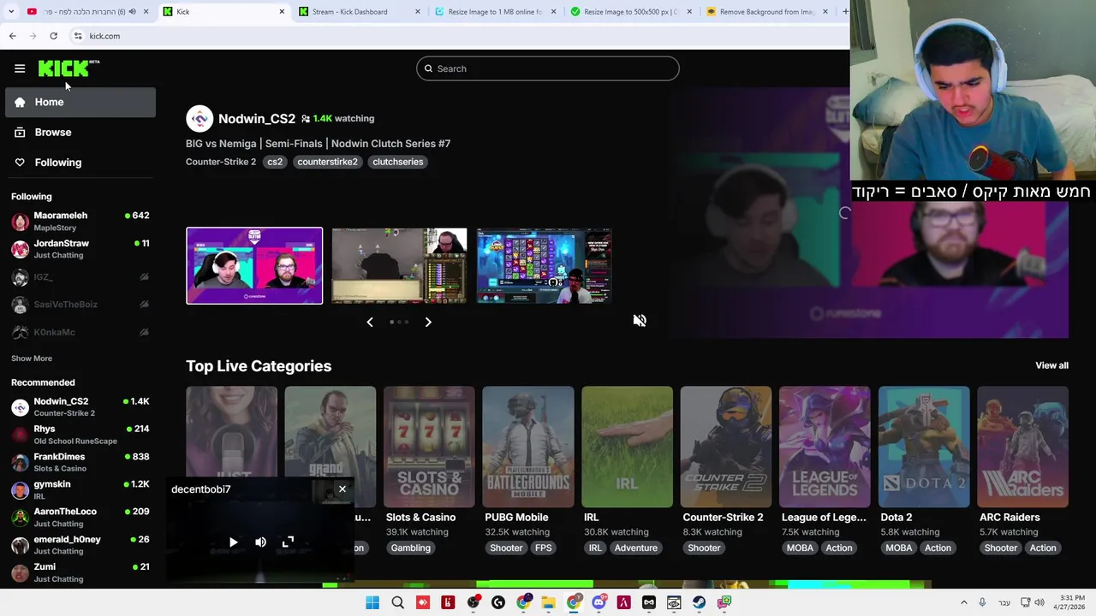Go to previous carousel slide
The height and width of the screenshot is (616, 1096).
point(370,322)
